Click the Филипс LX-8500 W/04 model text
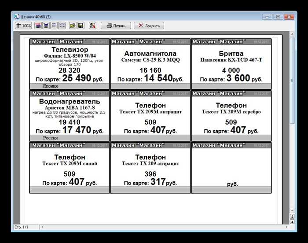 coord(70,55)
